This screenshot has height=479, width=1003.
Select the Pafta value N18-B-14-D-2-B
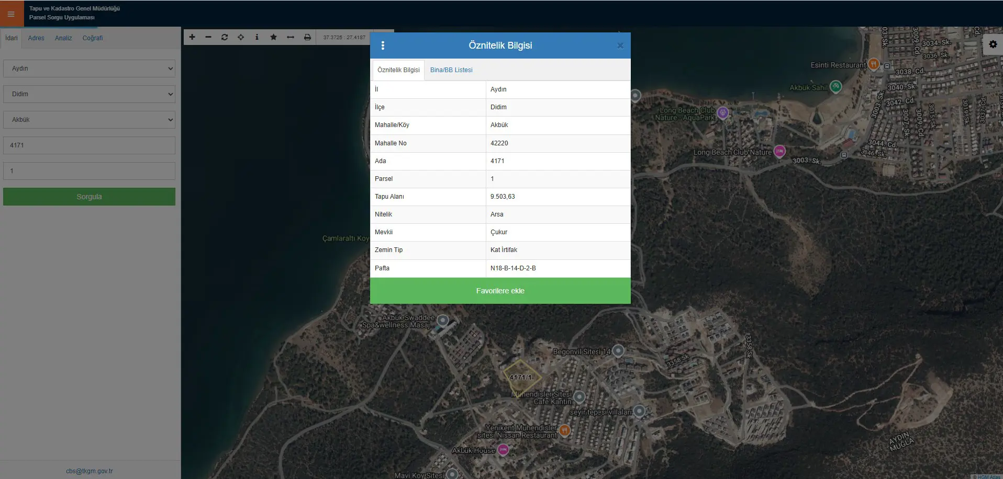(x=513, y=268)
